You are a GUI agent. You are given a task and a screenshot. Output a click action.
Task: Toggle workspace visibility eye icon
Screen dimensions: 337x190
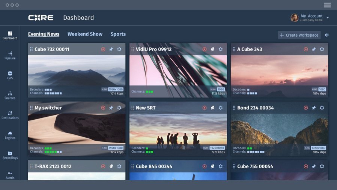(x=327, y=35)
